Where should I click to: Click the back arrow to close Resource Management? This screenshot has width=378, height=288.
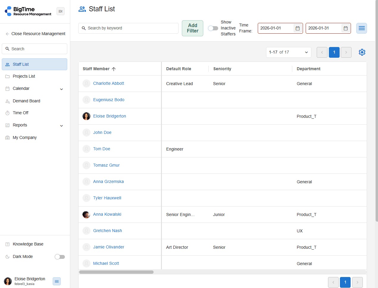7,34
